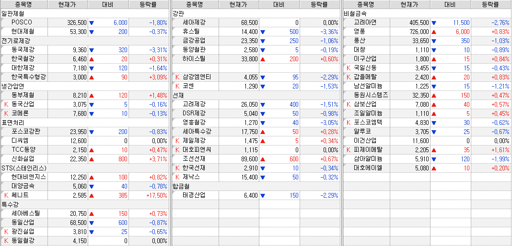Click the 포스코엠텍 stock name
The width and height of the screenshot is (512, 246).
pos(368,123)
